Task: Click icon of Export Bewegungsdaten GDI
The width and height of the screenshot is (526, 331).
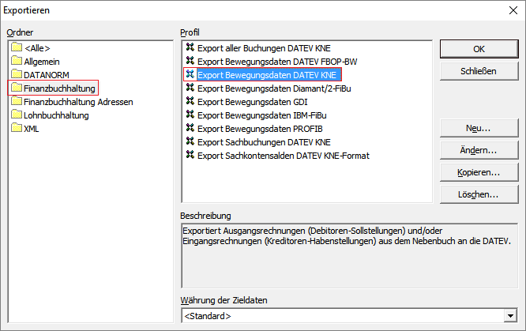Action: click(190, 100)
